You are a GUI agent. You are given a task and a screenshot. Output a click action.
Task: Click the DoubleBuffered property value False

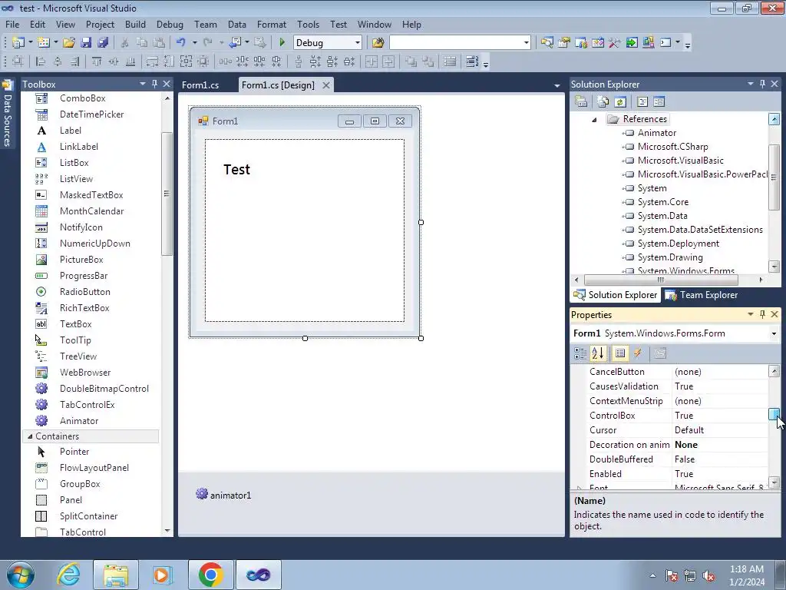pyautogui.click(x=685, y=459)
